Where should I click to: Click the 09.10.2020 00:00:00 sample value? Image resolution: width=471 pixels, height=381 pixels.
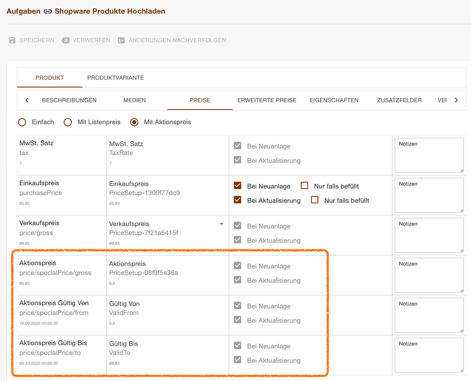39,363
